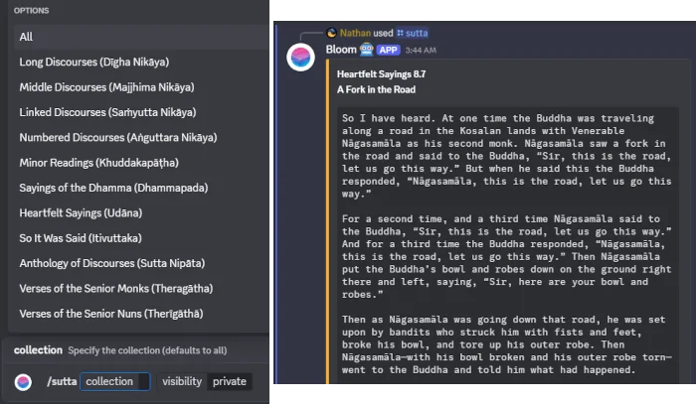Click the Bloom bot avatar in chat

(300, 58)
